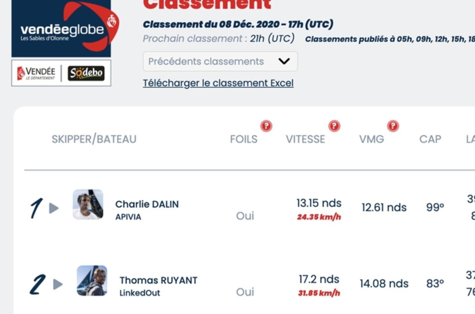Click the VITESSE column header
The image size is (475, 314).
(306, 139)
